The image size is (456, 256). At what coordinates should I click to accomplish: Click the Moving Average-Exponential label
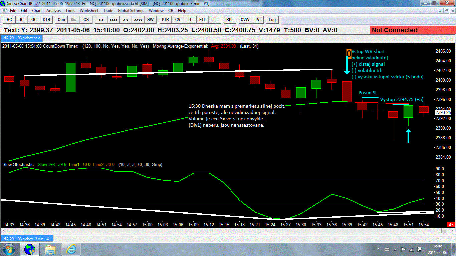[x=181, y=46]
